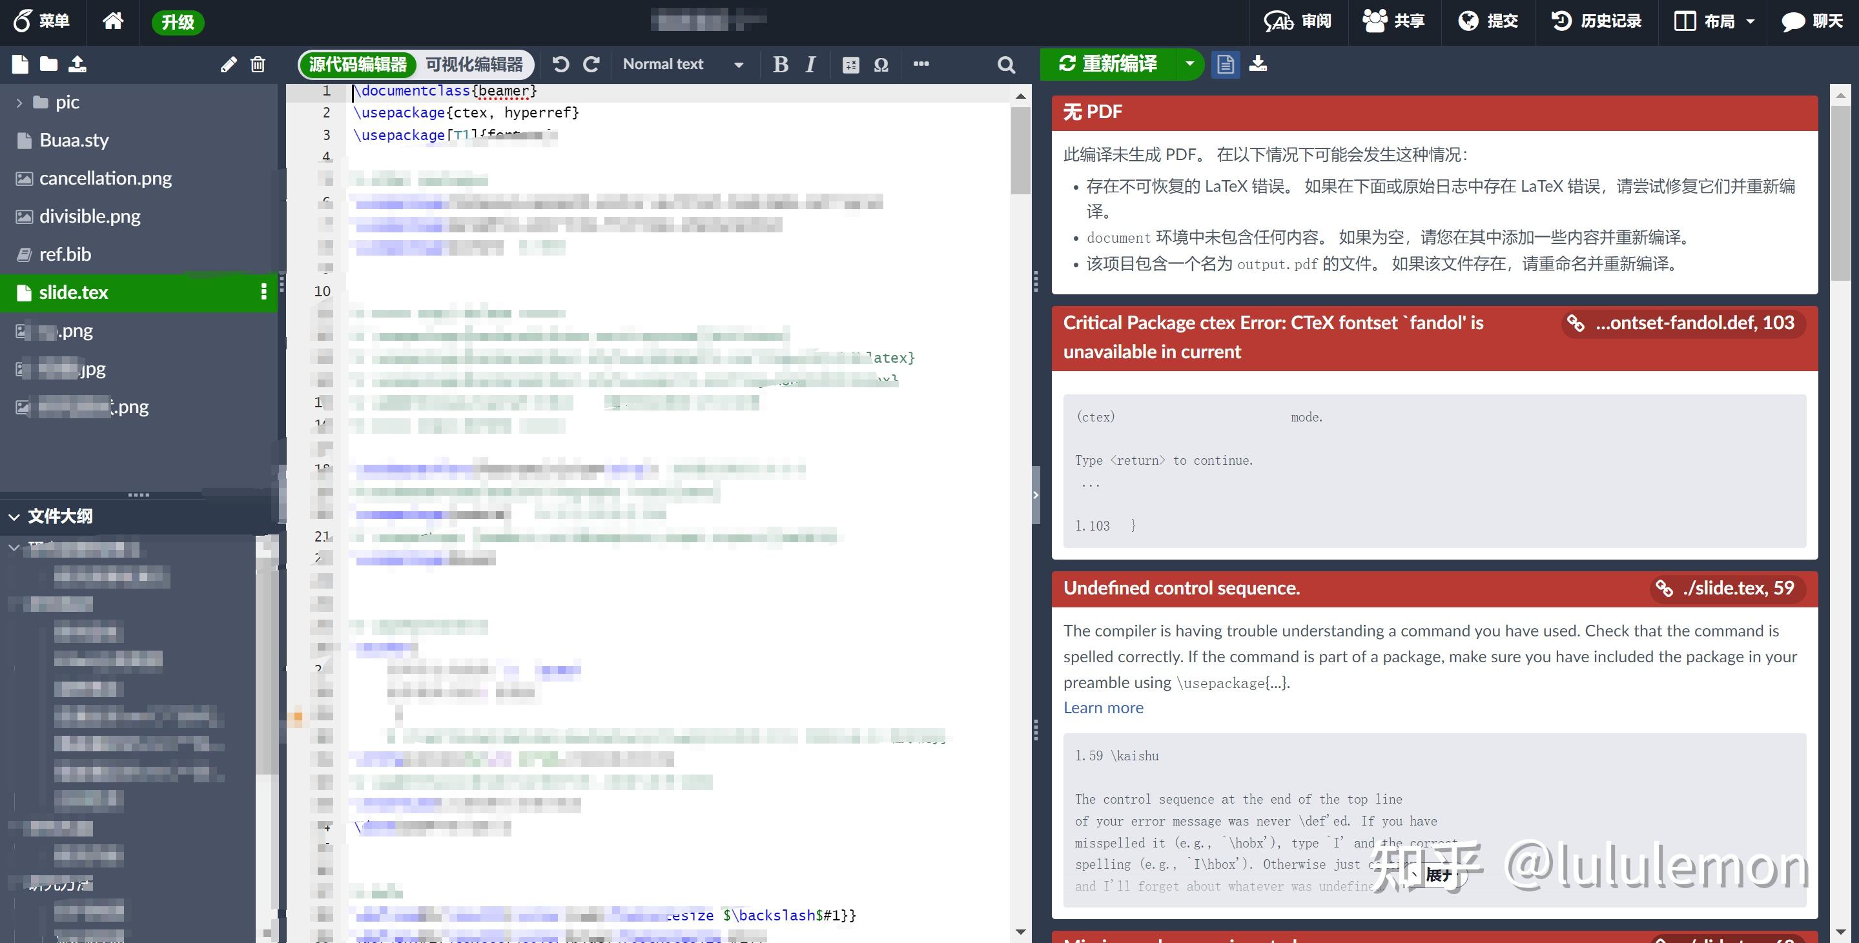Click the rename pencil icon
Viewport: 1859px width, 943px height.
(228, 65)
